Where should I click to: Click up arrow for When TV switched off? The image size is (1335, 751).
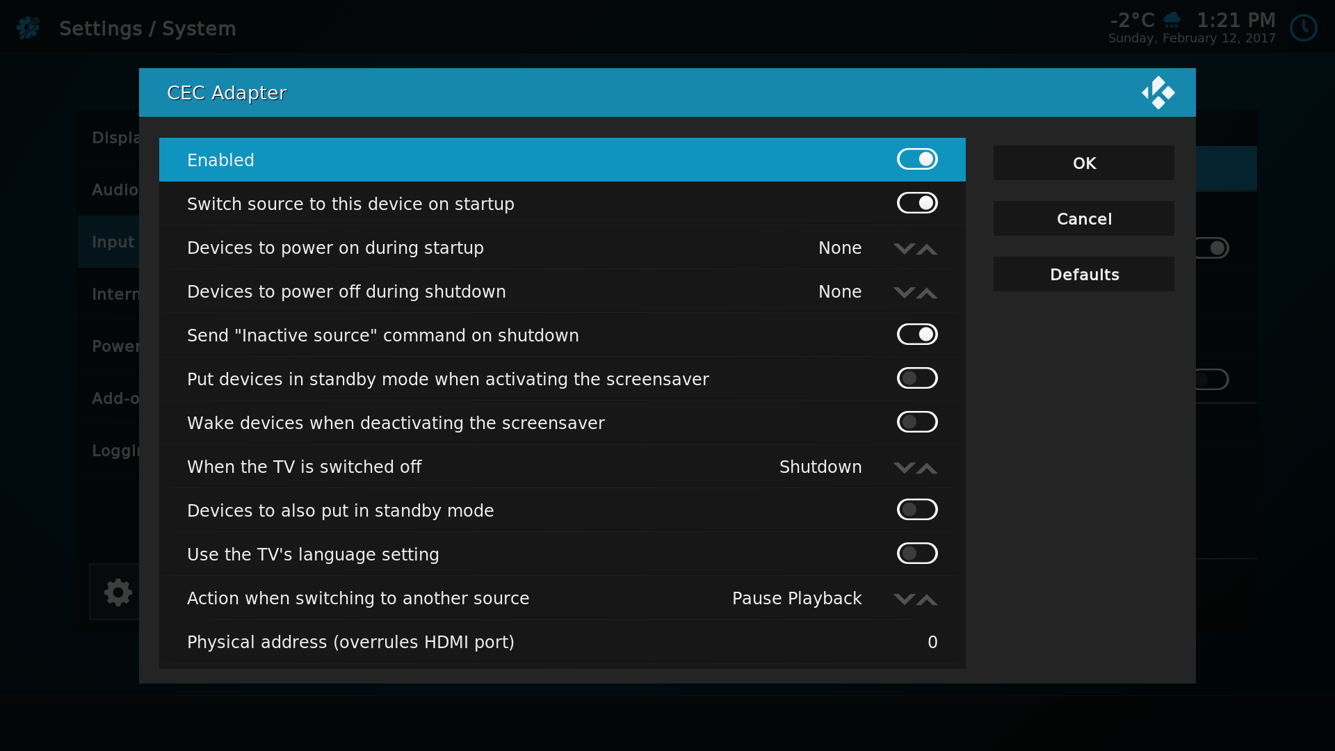(927, 468)
